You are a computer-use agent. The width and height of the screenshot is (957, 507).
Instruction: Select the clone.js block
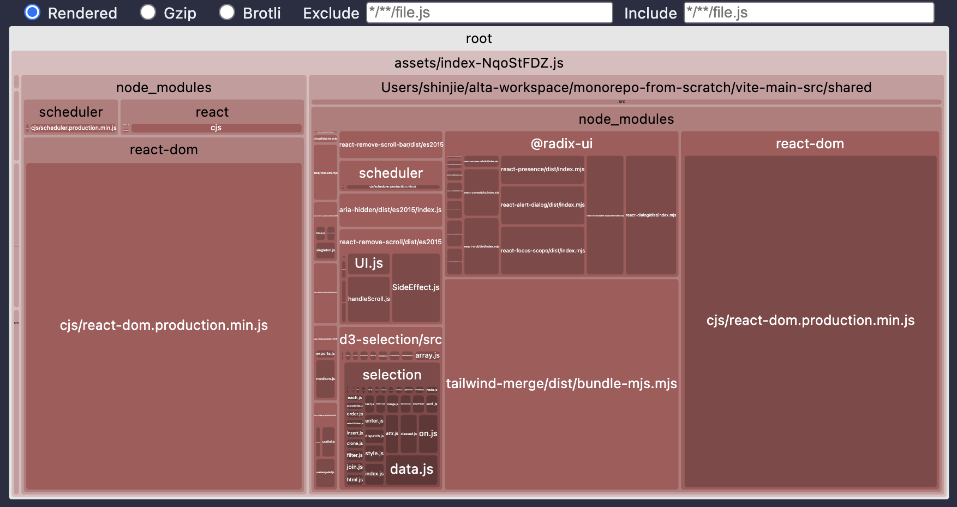tap(355, 444)
